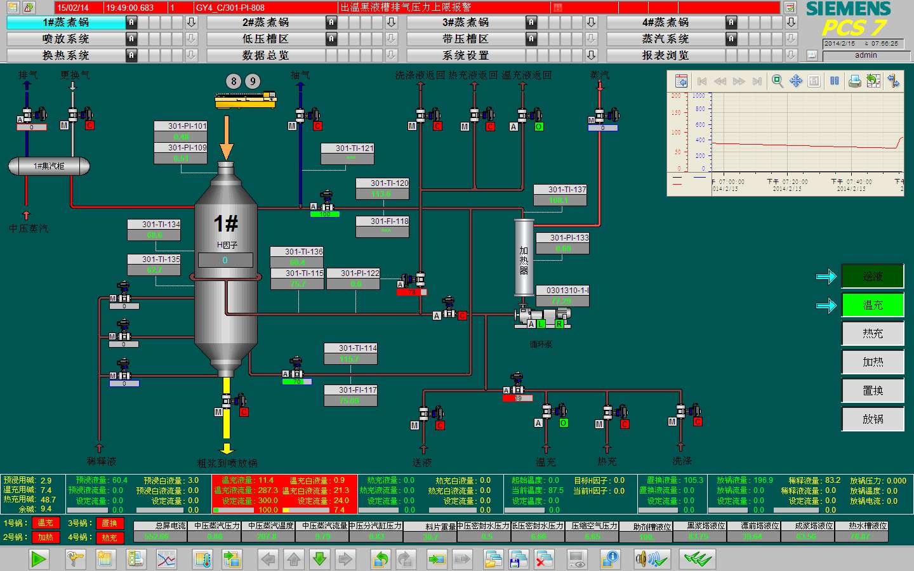Switch to the 2#蒸煮锅 area
The image size is (914, 571).
click(x=265, y=22)
